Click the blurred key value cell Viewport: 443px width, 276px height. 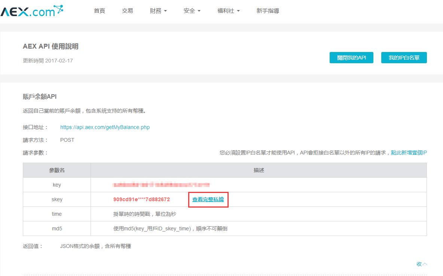[259, 185]
